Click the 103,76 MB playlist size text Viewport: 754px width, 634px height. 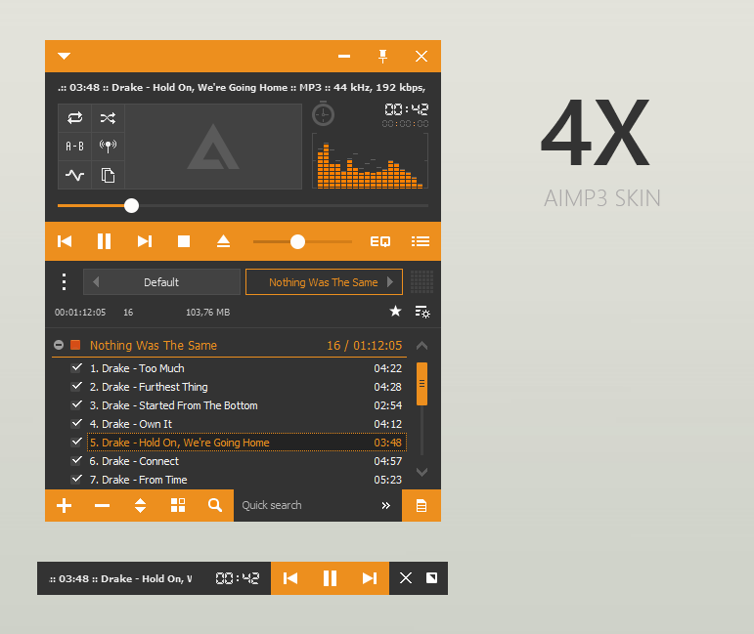click(x=207, y=313)
